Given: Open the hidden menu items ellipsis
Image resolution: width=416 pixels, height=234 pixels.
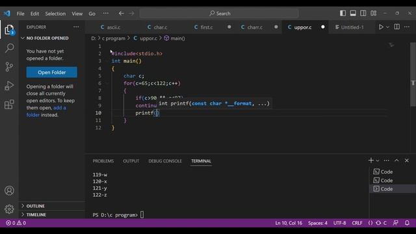Looking at the screenshot, I should [x=105, y=13].
